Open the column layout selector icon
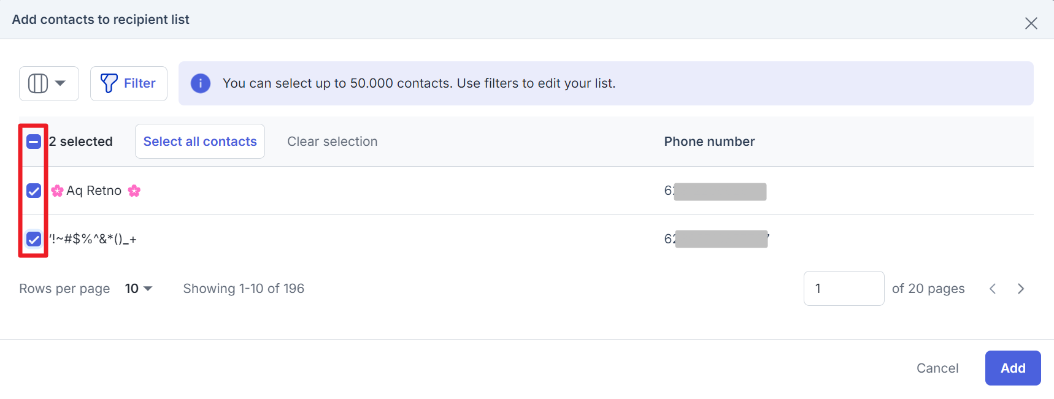The width and height of the screenshot is (1054, 399). pos(38,83)
